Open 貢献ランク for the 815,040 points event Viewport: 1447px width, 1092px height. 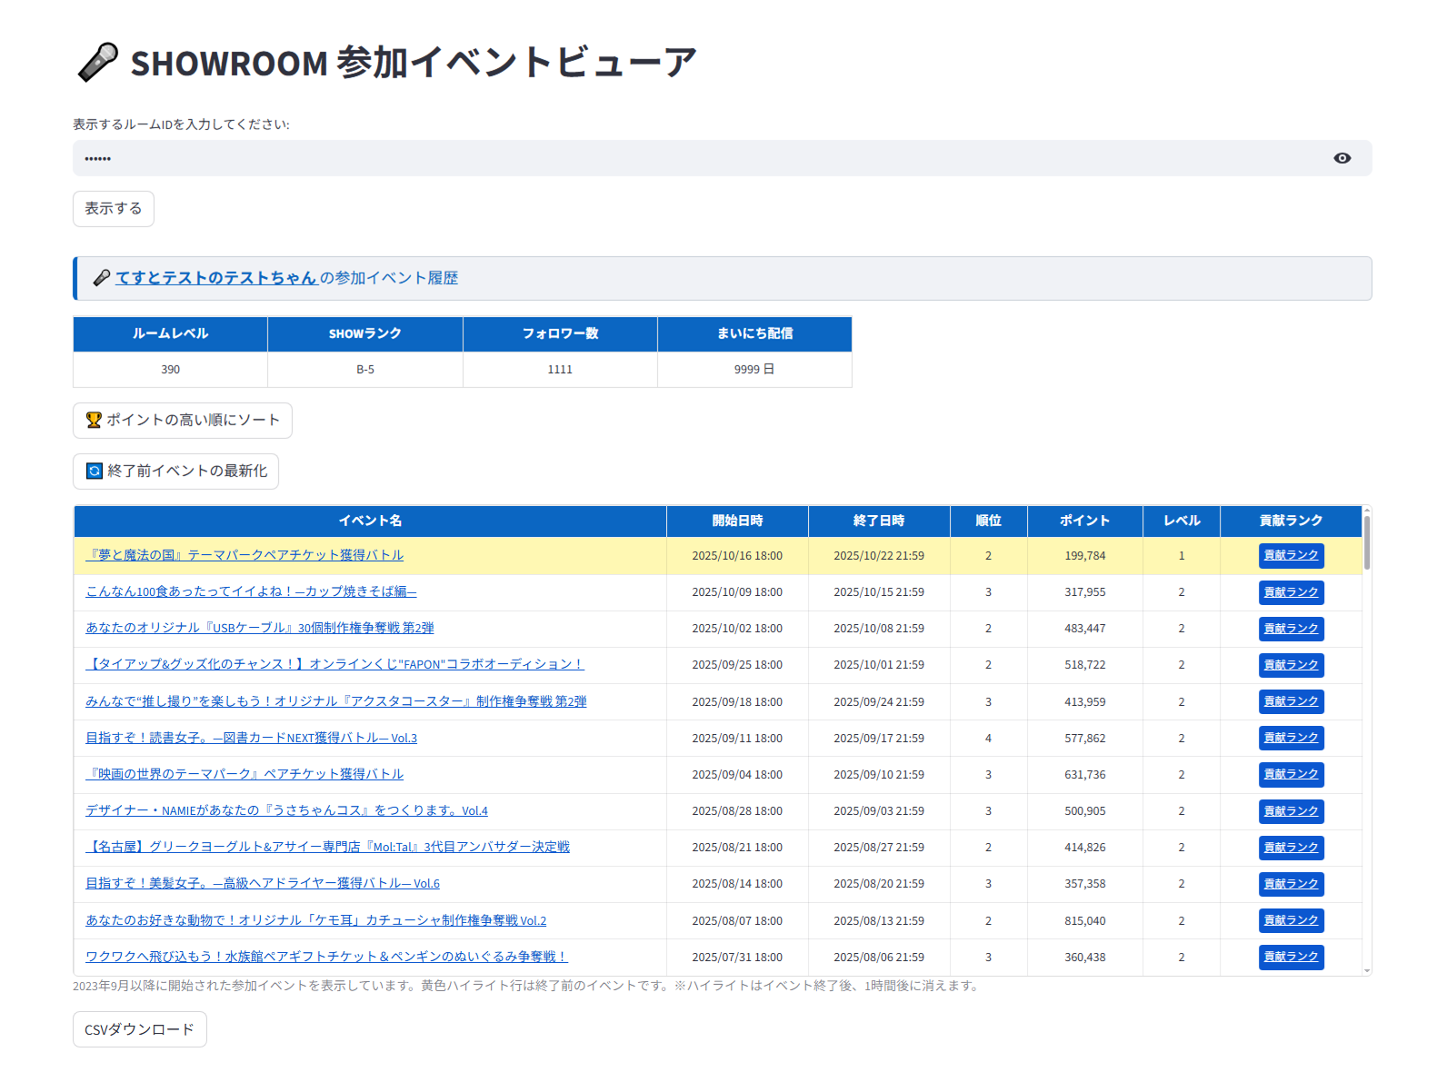(x=1291, y=920)
